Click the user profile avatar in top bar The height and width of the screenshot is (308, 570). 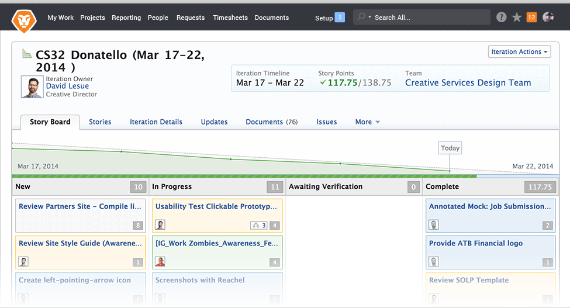coord(548,18)
